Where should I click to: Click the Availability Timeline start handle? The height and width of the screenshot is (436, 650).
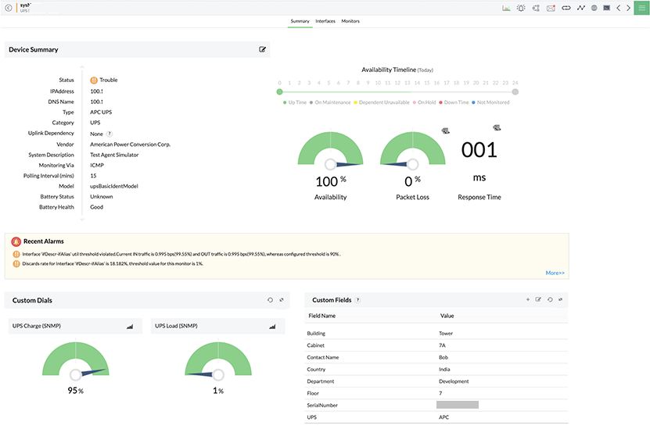(279, 91)
